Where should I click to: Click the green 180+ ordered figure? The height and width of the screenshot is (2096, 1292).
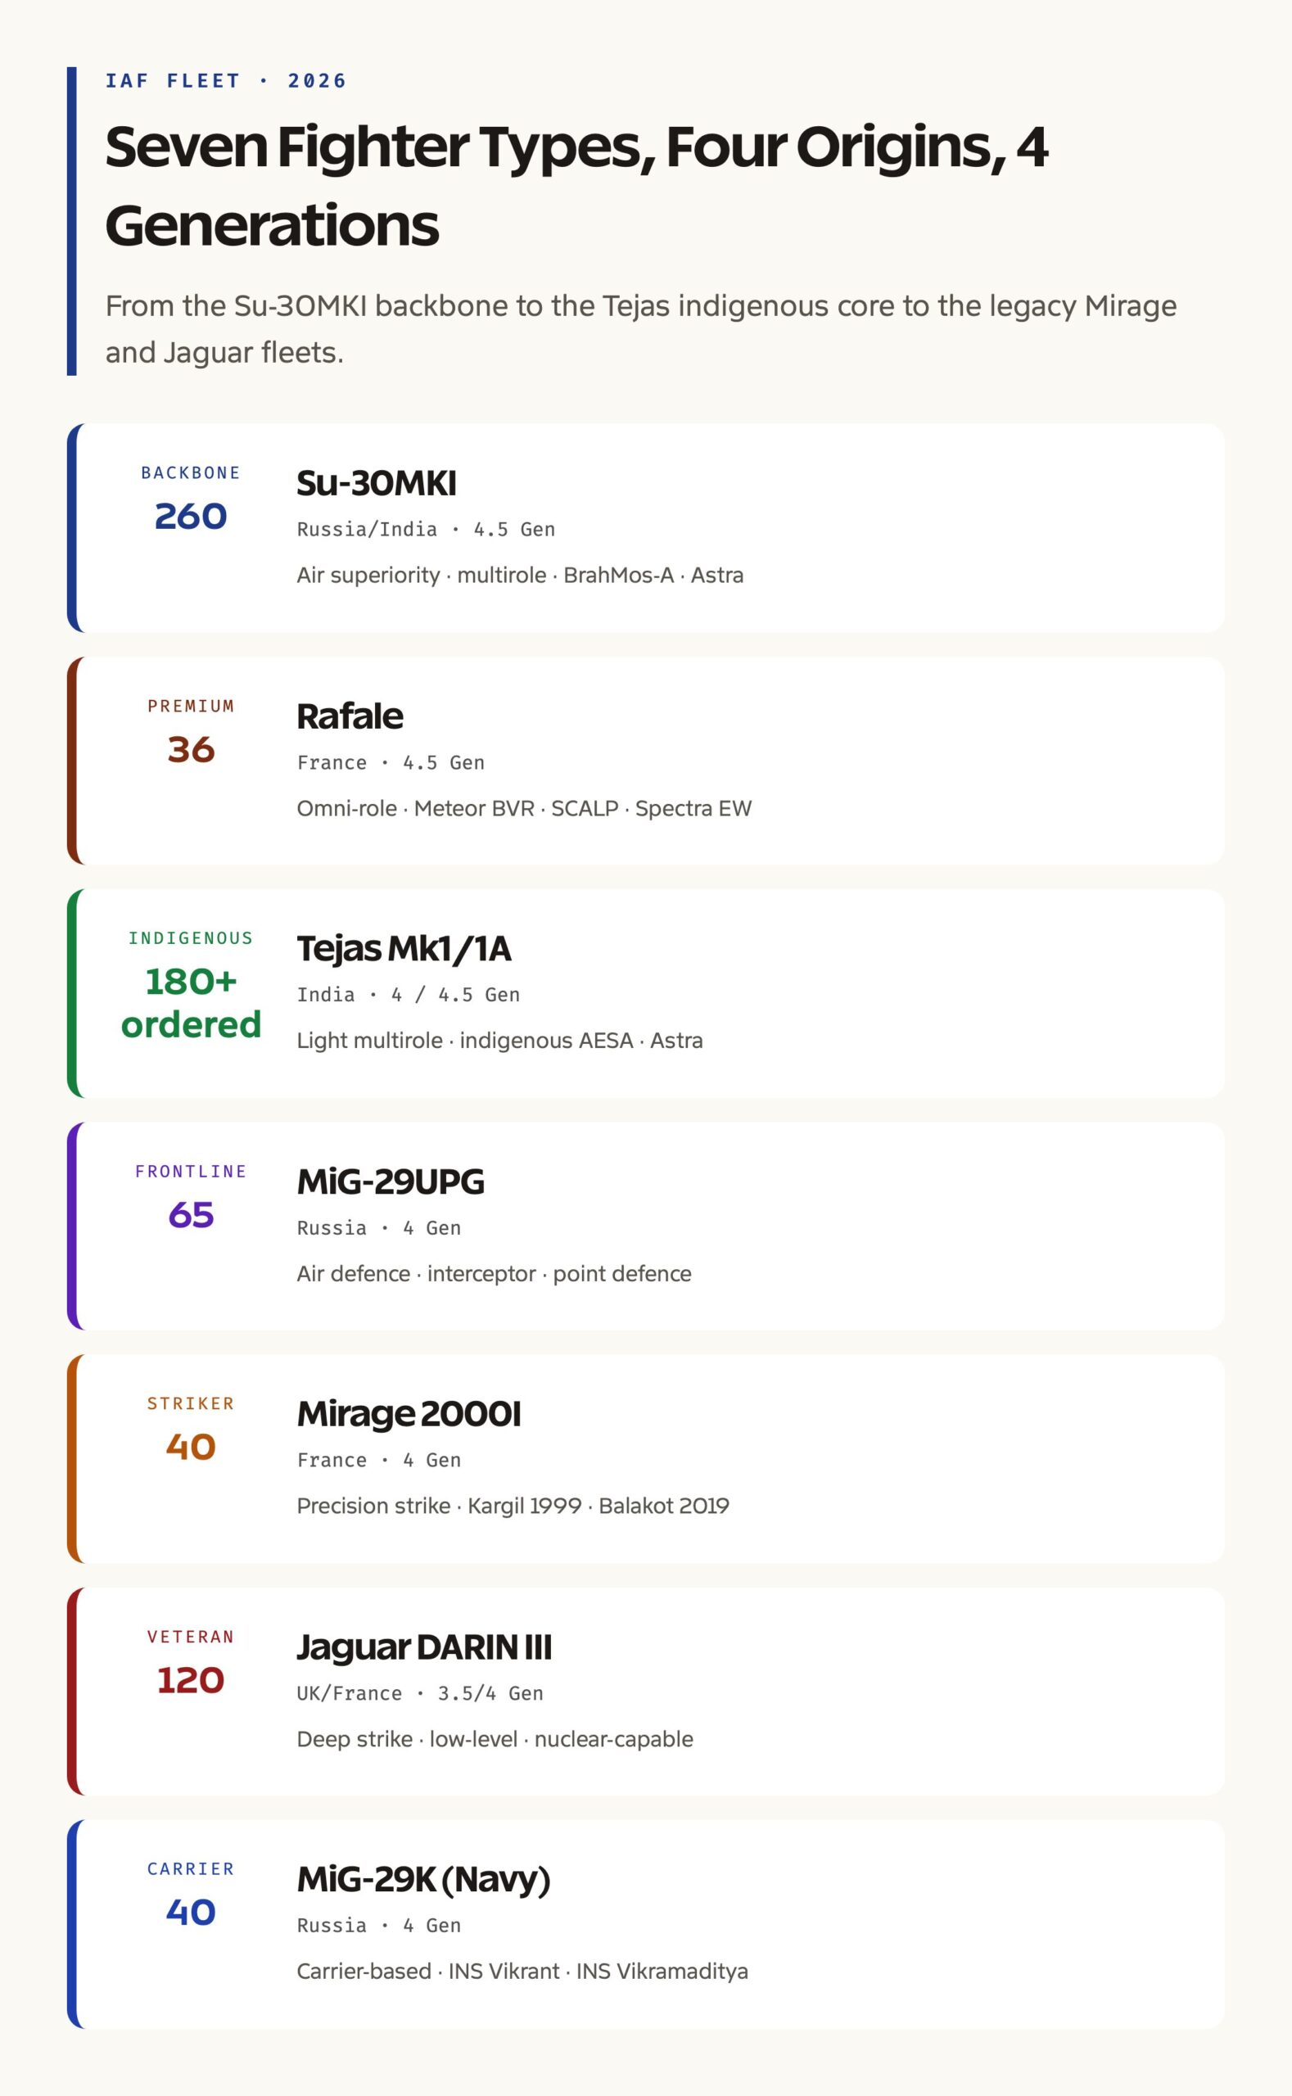tap(191, 1003)
